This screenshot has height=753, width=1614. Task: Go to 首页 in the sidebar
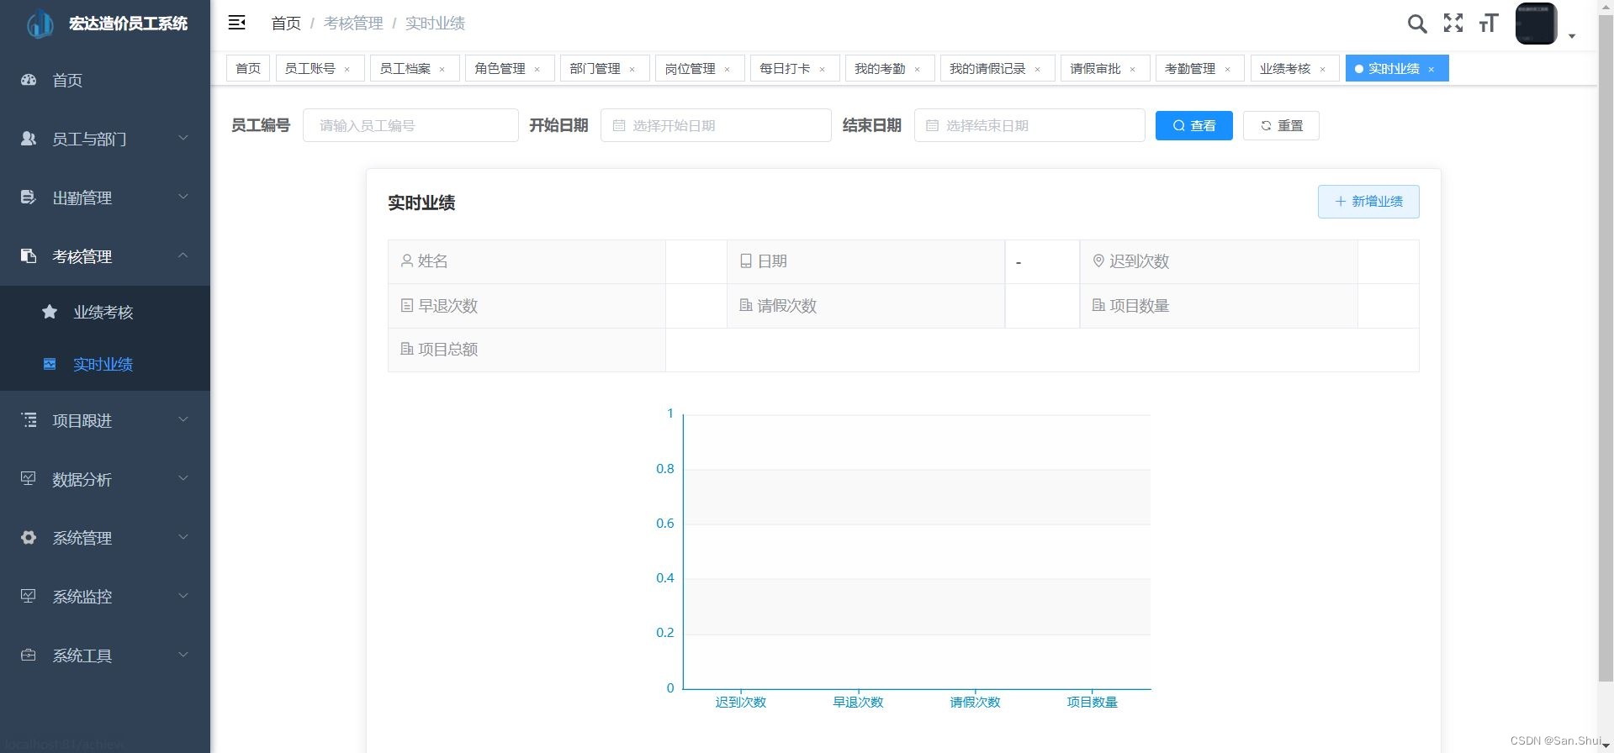pos(104,80)
